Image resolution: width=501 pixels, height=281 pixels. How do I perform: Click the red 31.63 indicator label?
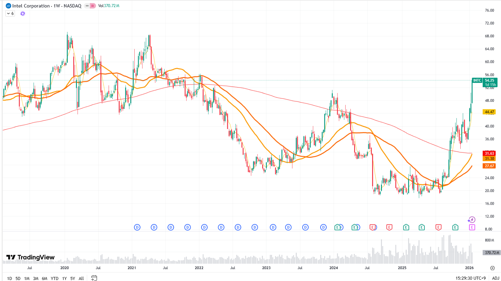[x=489, y=153]
